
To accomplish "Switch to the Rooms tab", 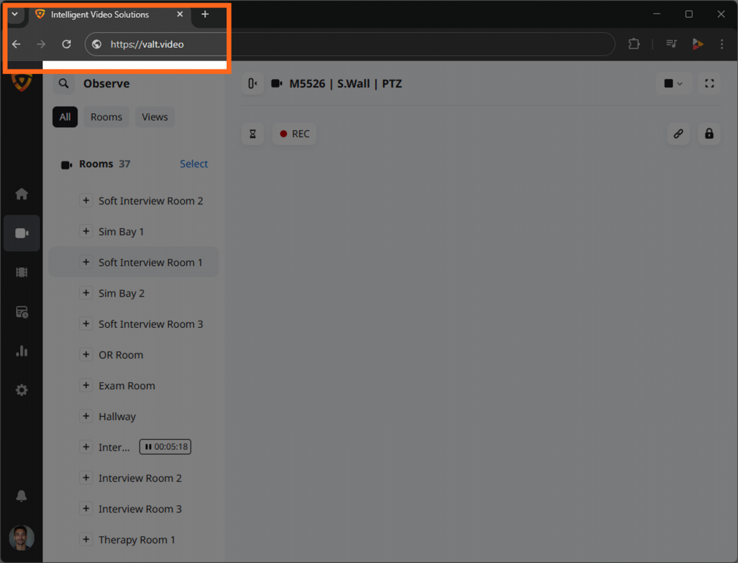I will click(x=106, y=117).
